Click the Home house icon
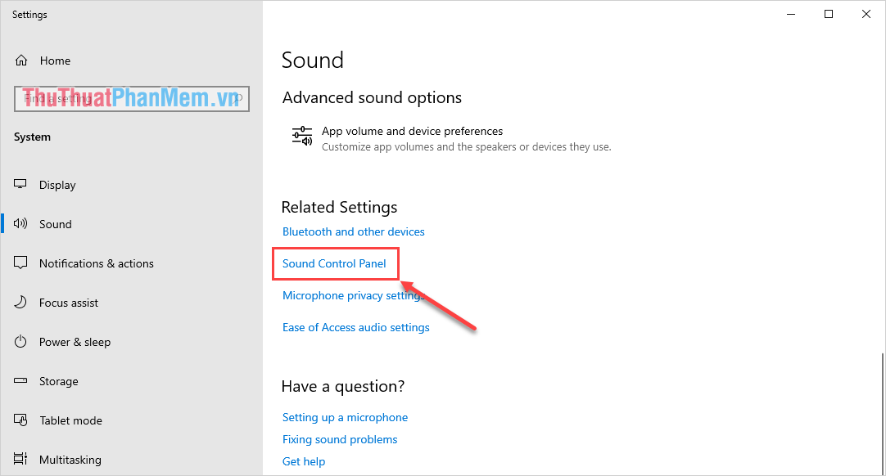 coord(20,60)
